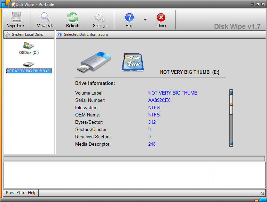The image size is (267, 202).
Task: Click the System Local Disks header label
Action: pos(28,34)
